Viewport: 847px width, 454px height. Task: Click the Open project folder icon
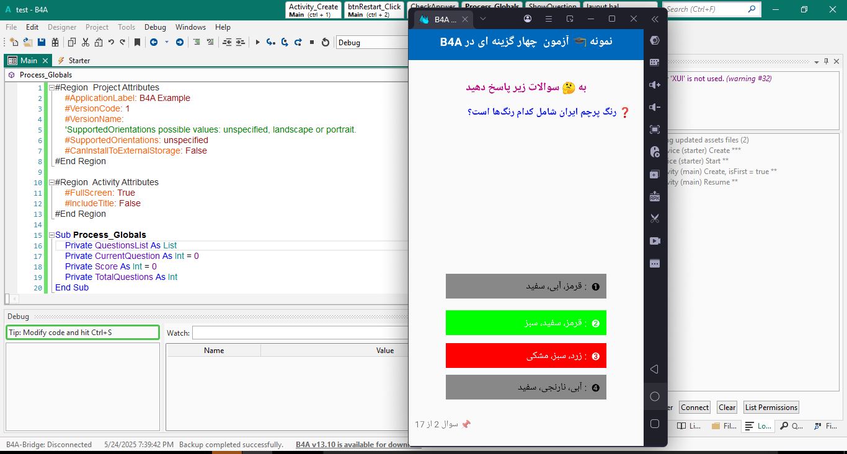[x=28, y=42]
